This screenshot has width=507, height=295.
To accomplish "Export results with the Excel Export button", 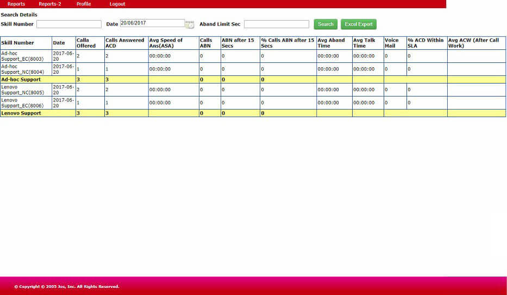I will click(x=359, y=24).
